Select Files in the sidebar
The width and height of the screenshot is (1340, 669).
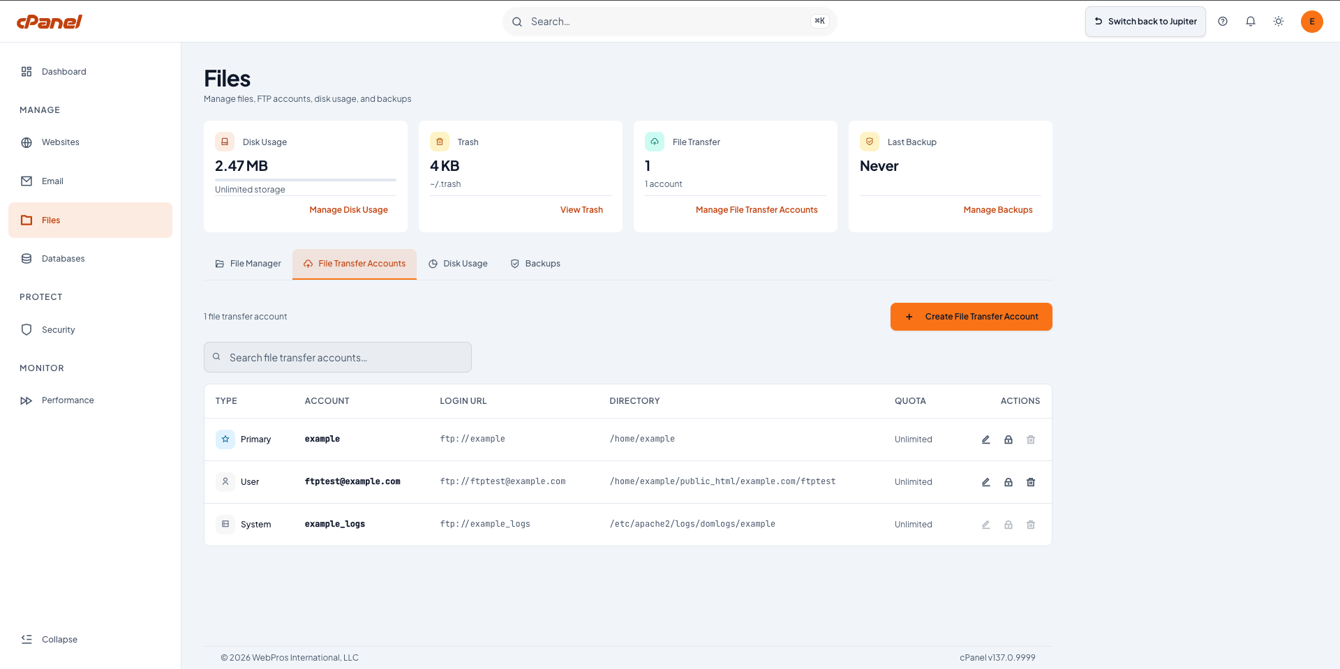click(90, 220)
